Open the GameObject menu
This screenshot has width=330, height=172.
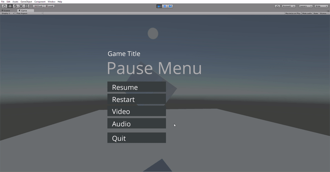click(26, 2)
